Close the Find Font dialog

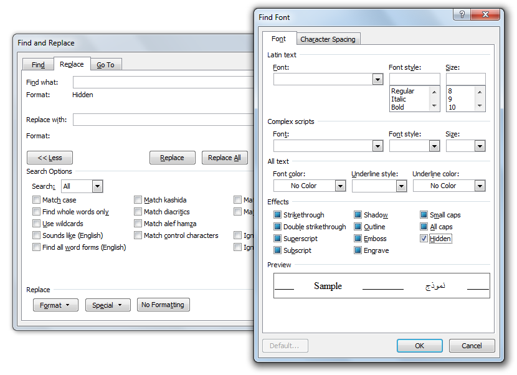[488, 15]
